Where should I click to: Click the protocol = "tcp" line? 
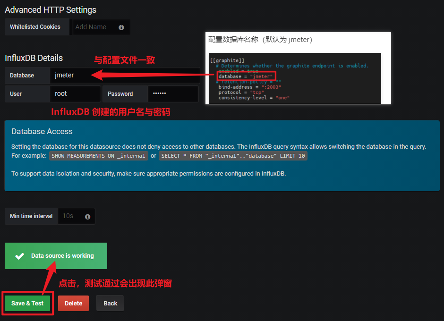[241, 93]
